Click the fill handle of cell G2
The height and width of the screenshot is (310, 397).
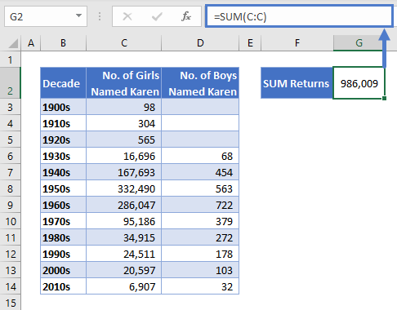(384, 98)
